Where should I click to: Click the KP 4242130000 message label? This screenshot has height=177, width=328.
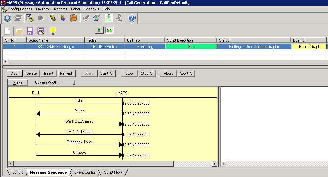tap(79, 132)
